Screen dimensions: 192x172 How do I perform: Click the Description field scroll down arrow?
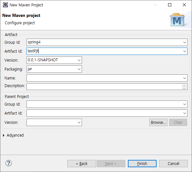(184, 88)
